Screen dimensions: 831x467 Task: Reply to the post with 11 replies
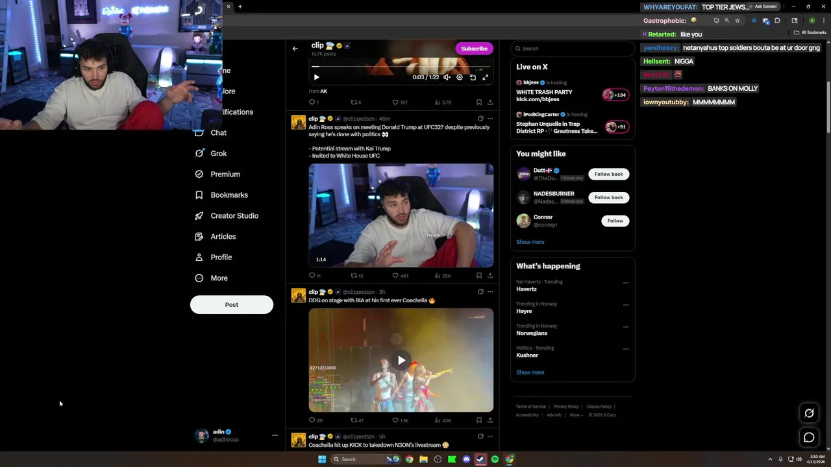315,276
